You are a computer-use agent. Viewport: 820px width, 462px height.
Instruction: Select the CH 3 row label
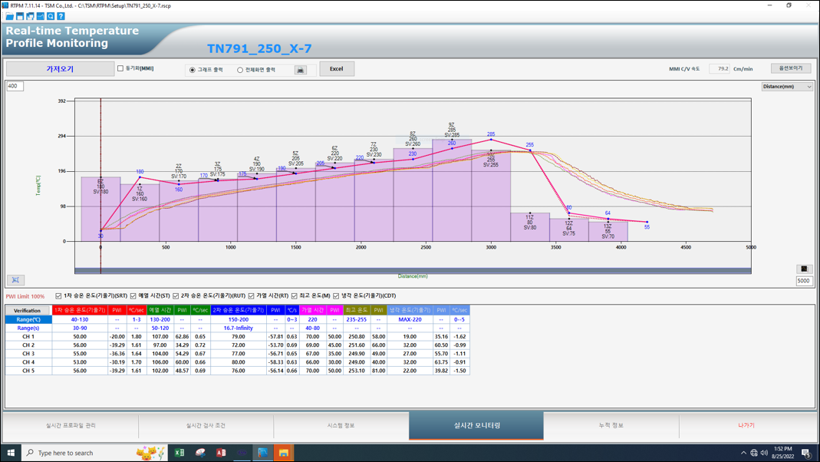(x=28, y=354)
